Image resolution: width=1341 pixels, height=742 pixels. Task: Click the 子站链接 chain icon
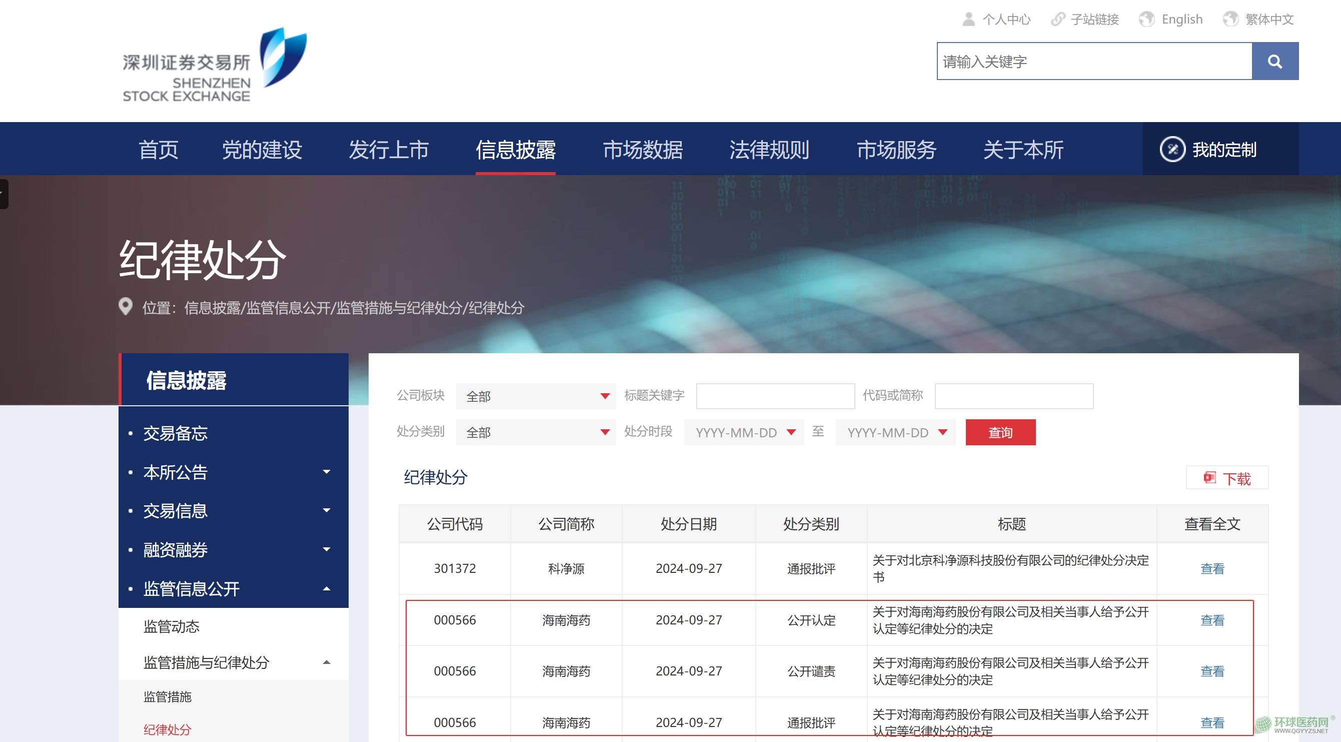pos(1057,20)
